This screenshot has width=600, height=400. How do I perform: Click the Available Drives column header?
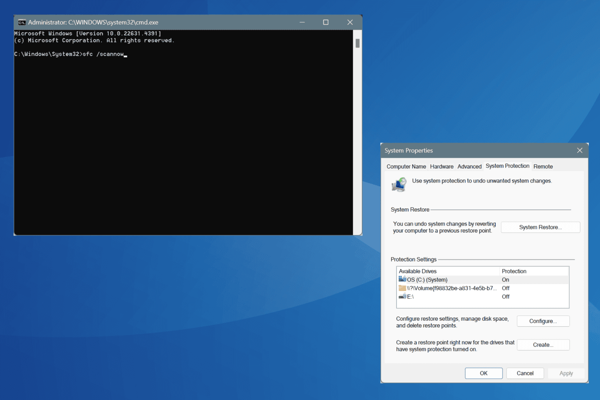[448, 271]
